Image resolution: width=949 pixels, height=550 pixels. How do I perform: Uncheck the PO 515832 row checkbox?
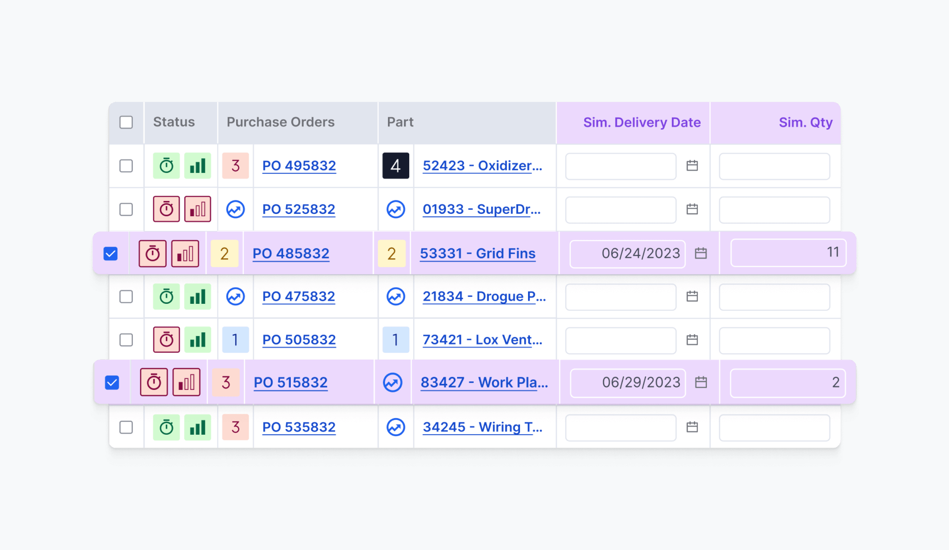click(112, 382)
